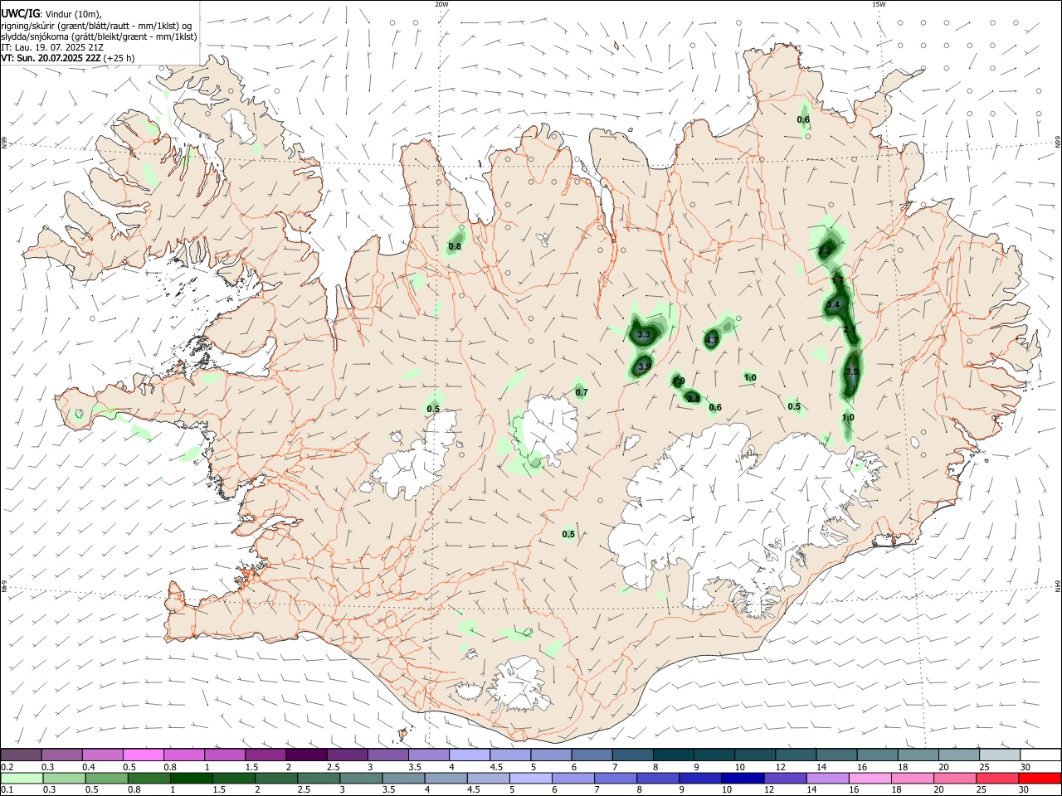Select the bright red 30 mm legend swatch
Screen dimensions: 1062x796
click(x=1039, y=778)
